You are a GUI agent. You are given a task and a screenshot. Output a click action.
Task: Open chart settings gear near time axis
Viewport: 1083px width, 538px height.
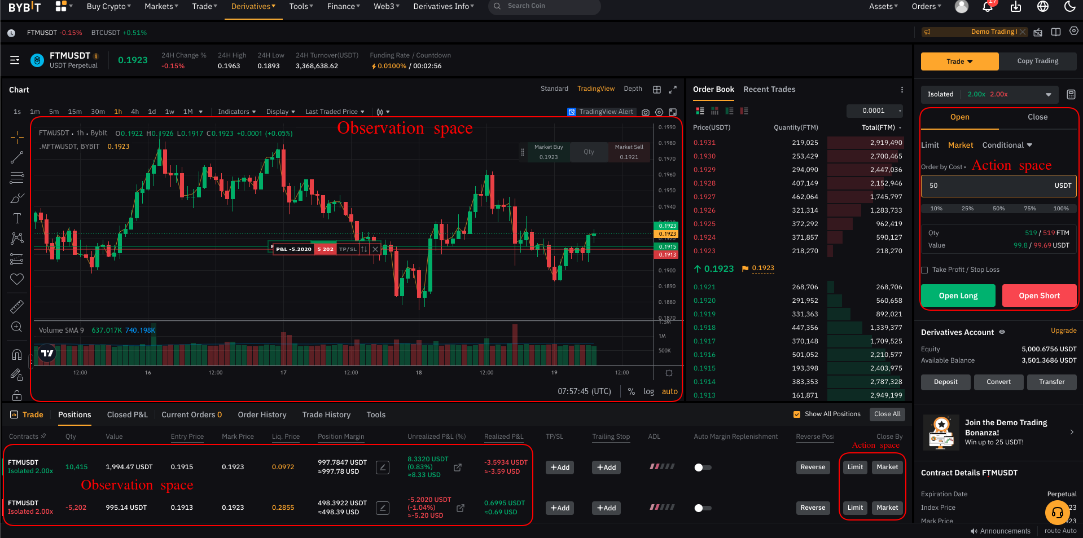[669, 373]
